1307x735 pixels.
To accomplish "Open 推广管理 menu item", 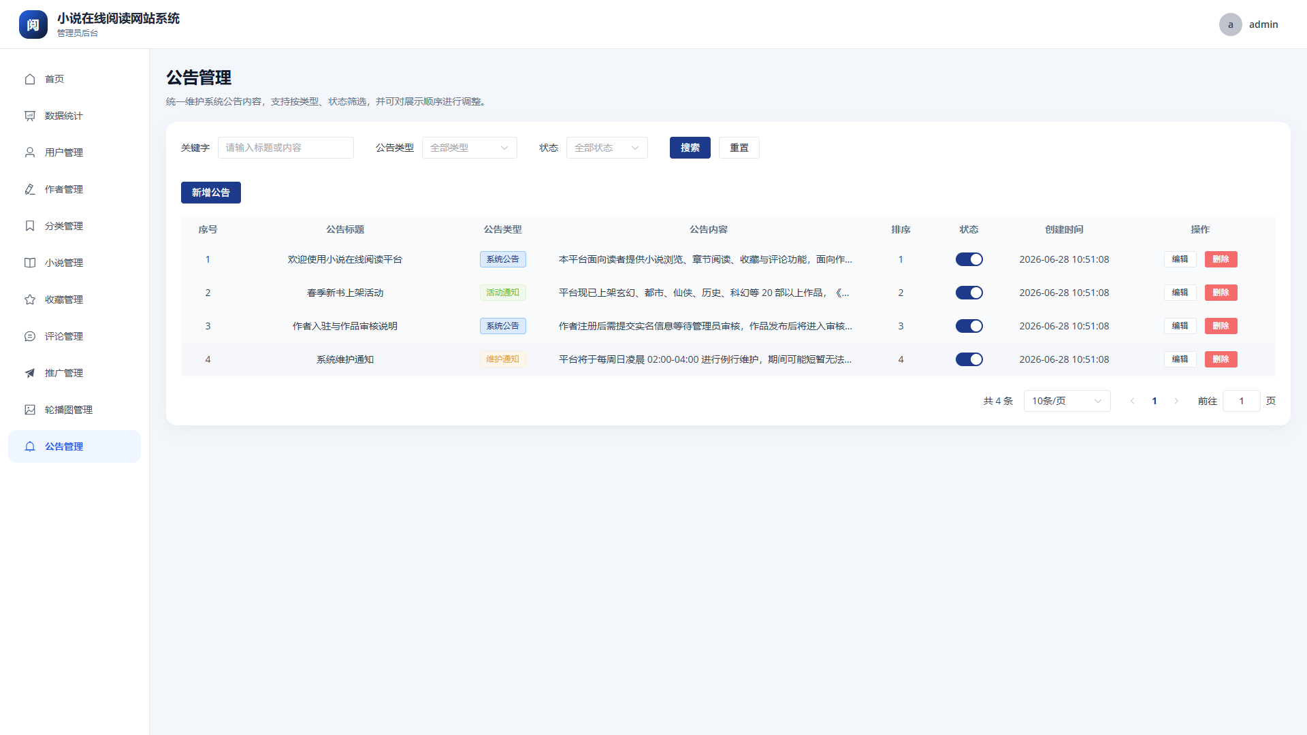I will tap(74, 373).
